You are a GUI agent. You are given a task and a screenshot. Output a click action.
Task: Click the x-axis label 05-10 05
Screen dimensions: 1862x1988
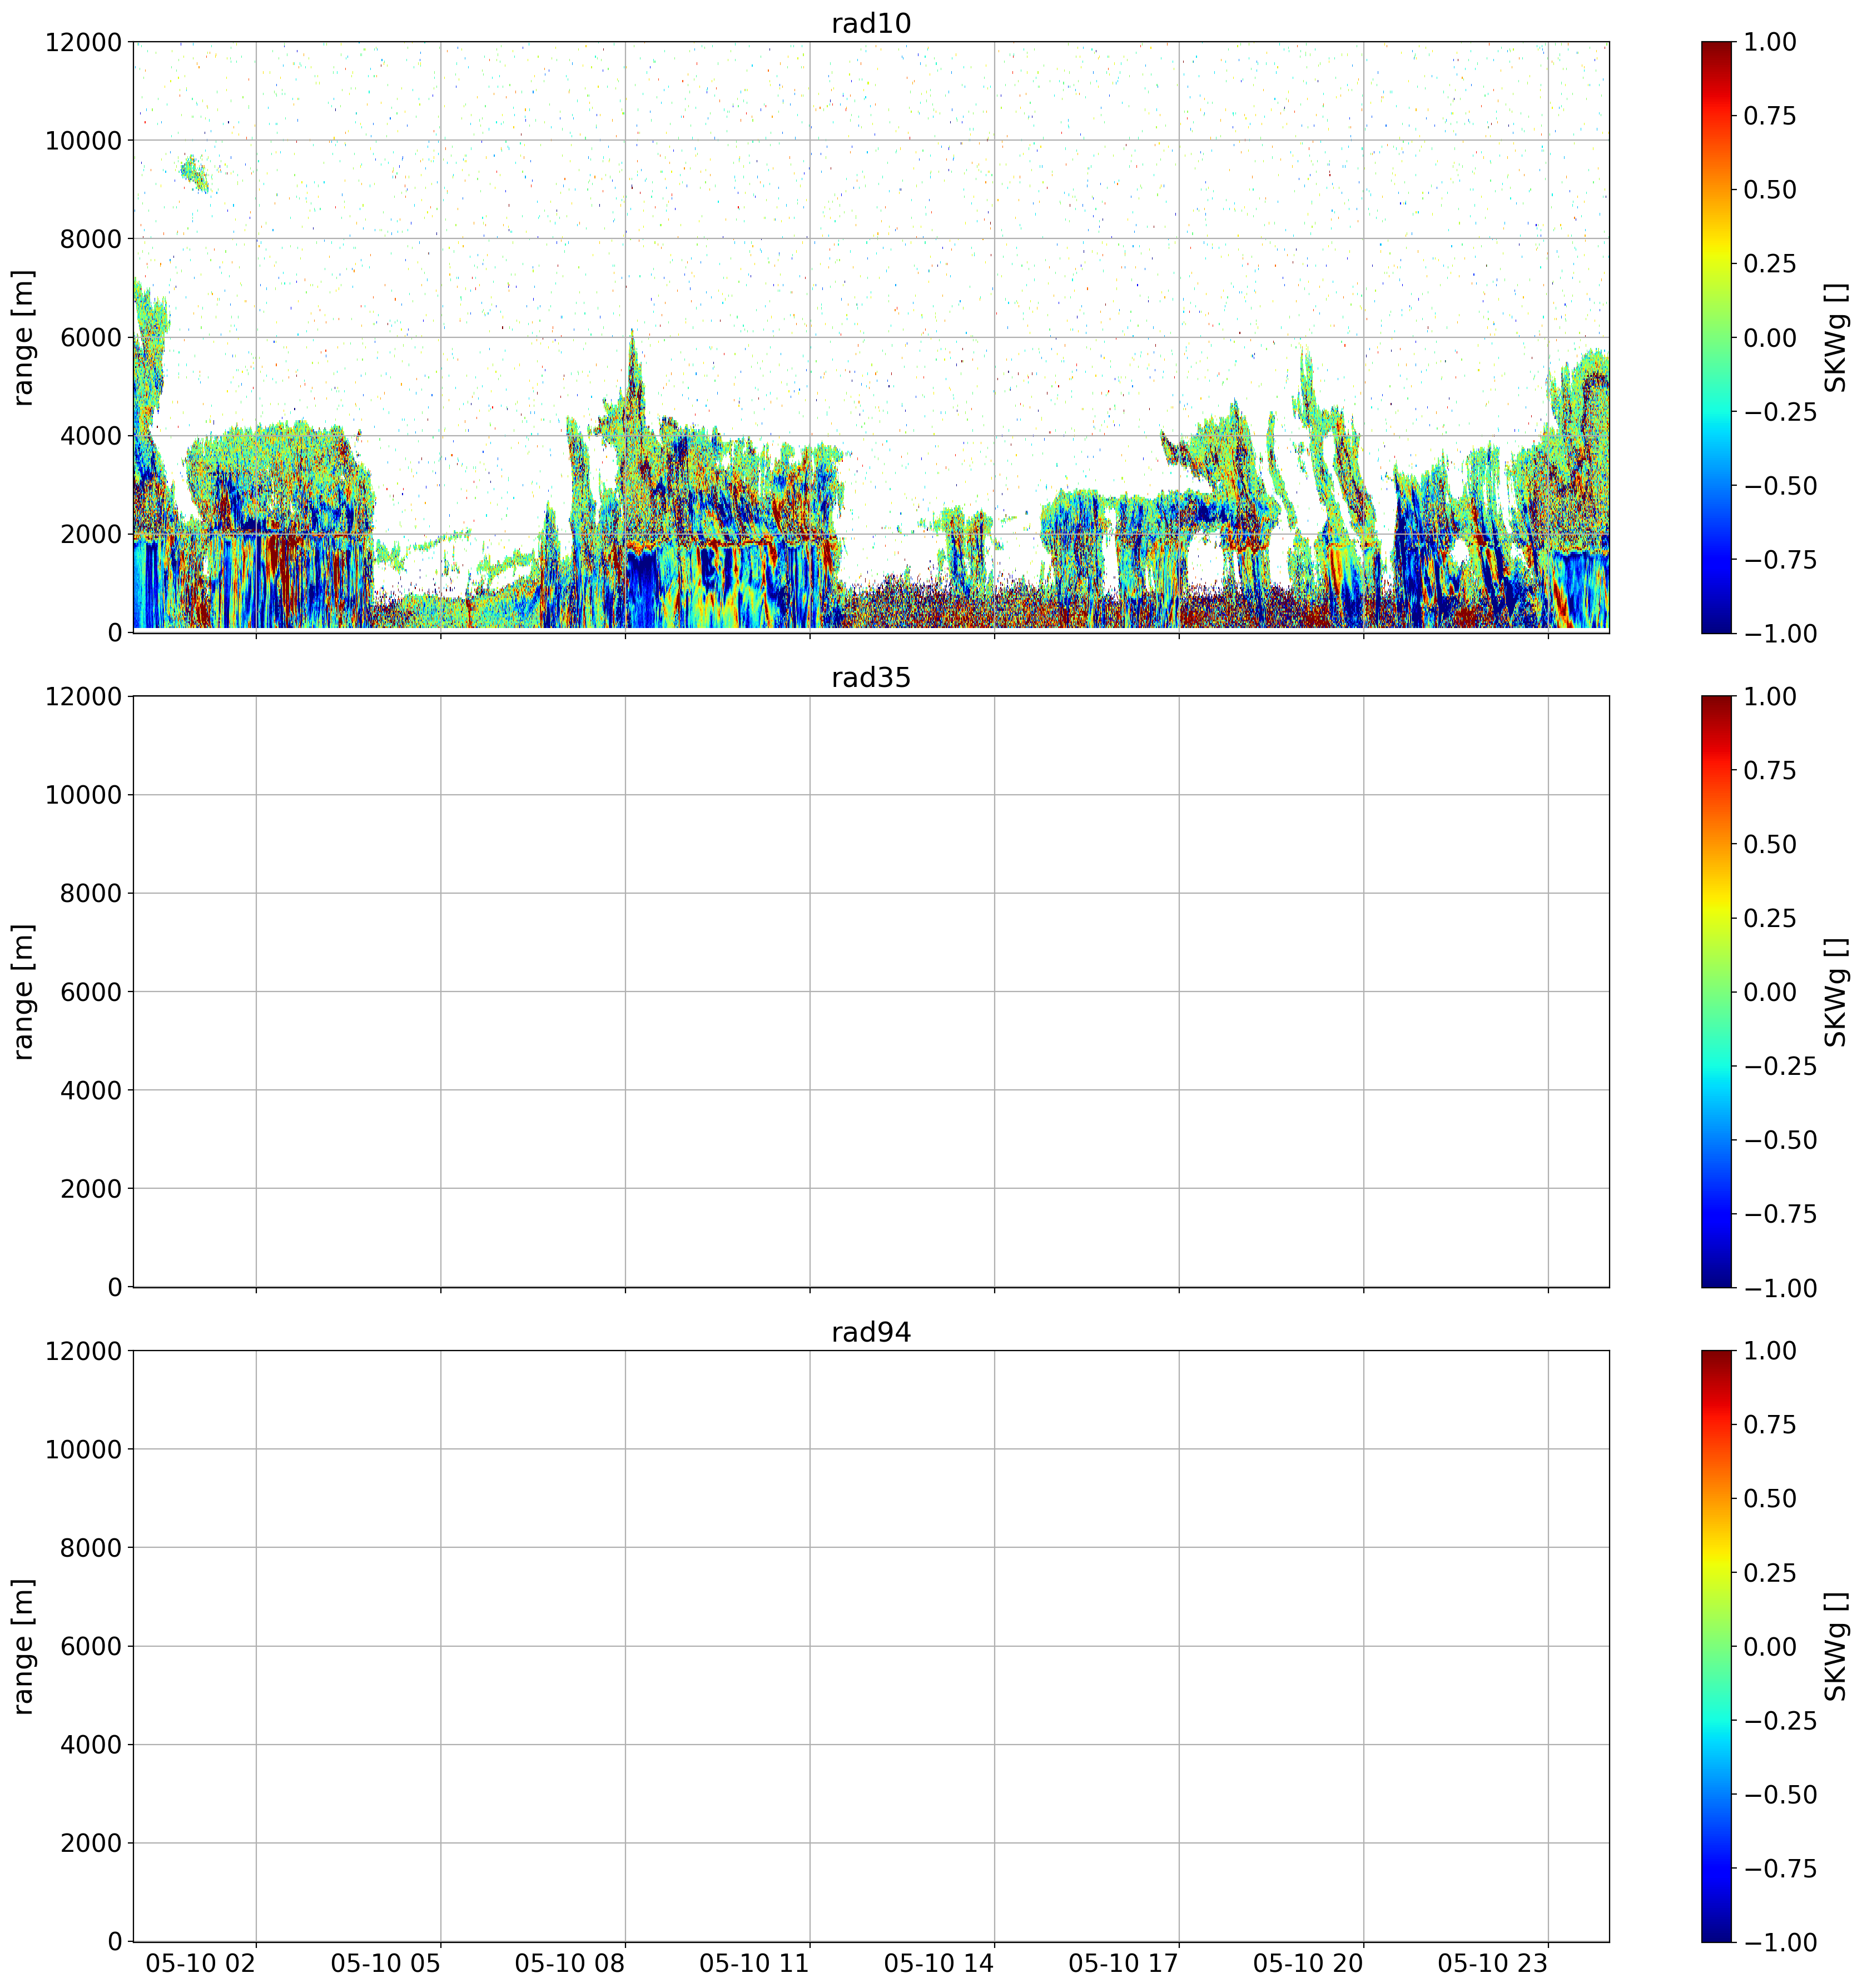coord(385,1963)
